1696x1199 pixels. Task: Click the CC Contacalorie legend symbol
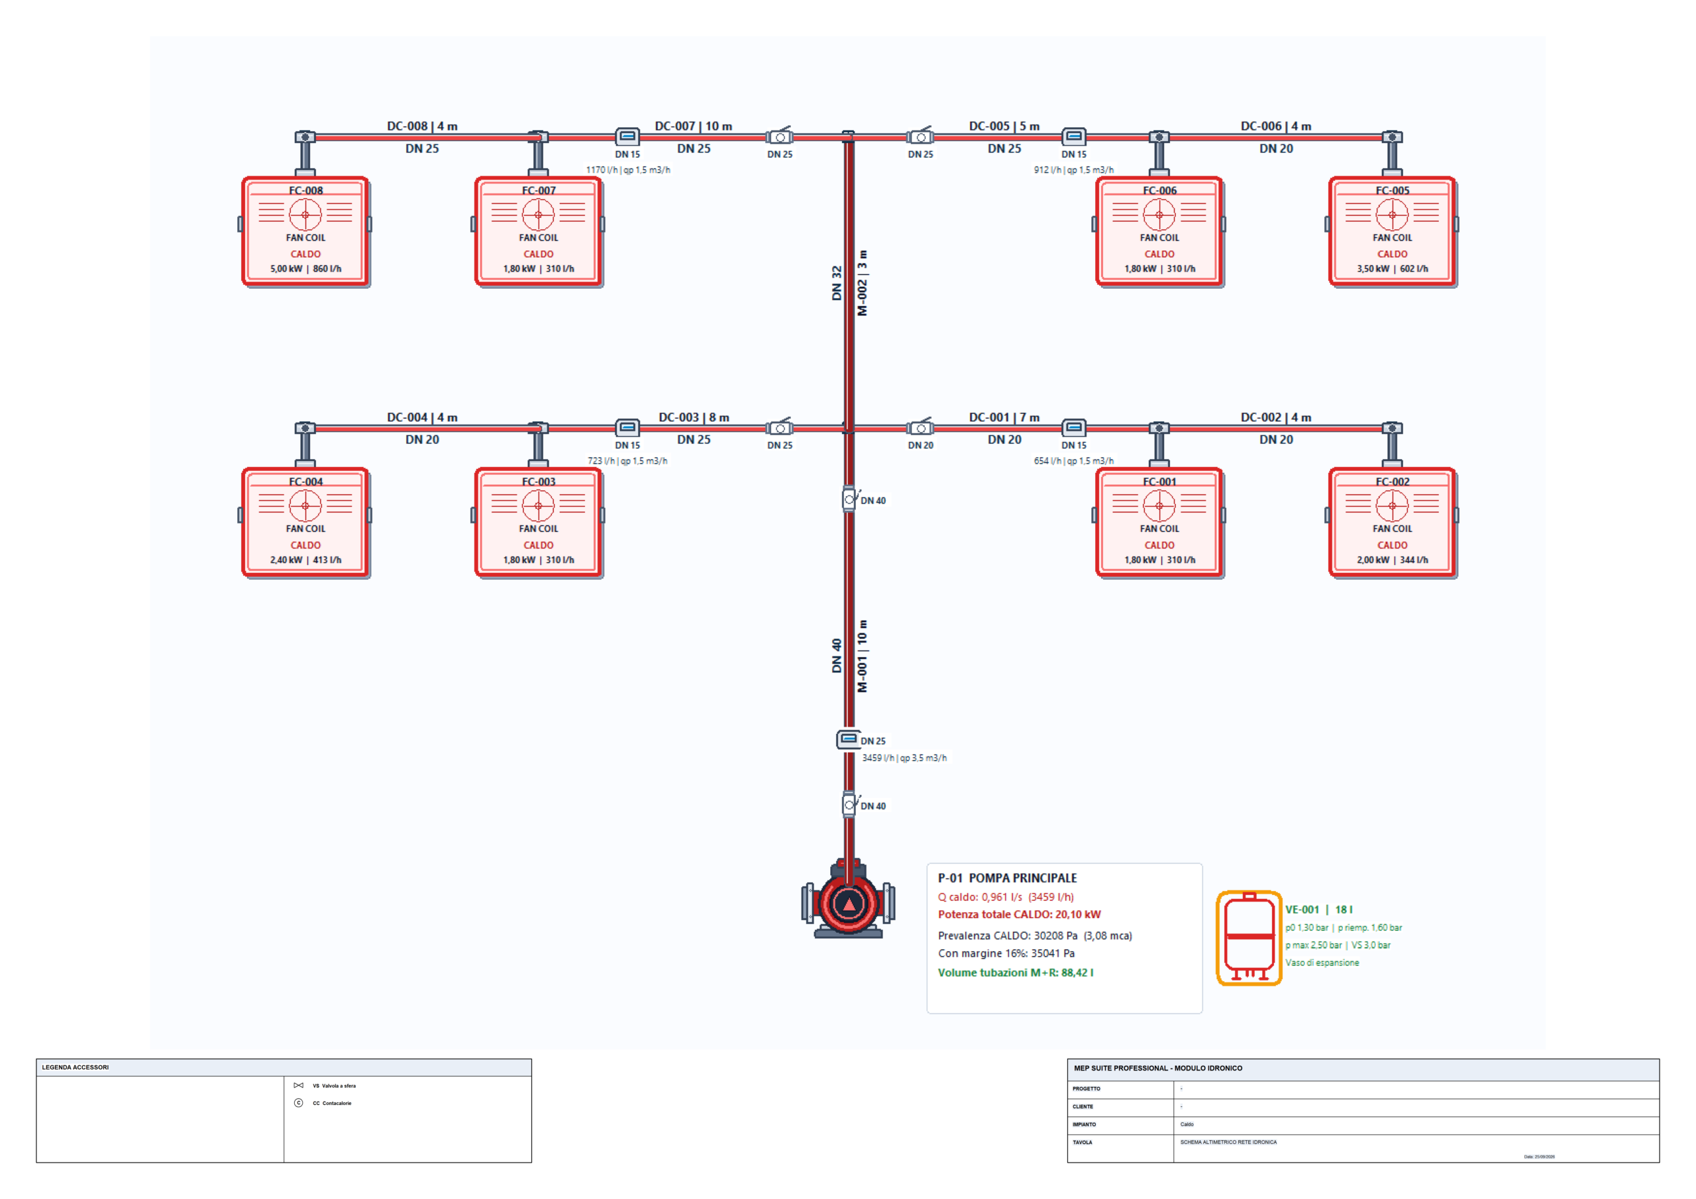pyautogui.click(x=298, y=1103)
